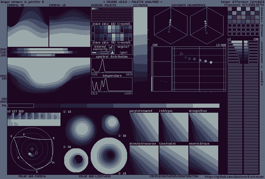Click the G vertex label on polar chart
Screen dimensions: 265x179
11,136
